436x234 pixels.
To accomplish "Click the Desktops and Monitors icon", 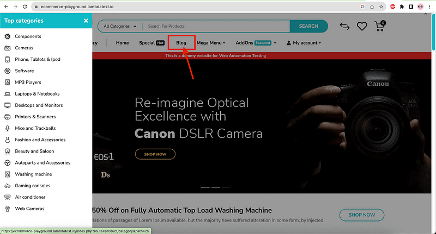I will point(8,105).
